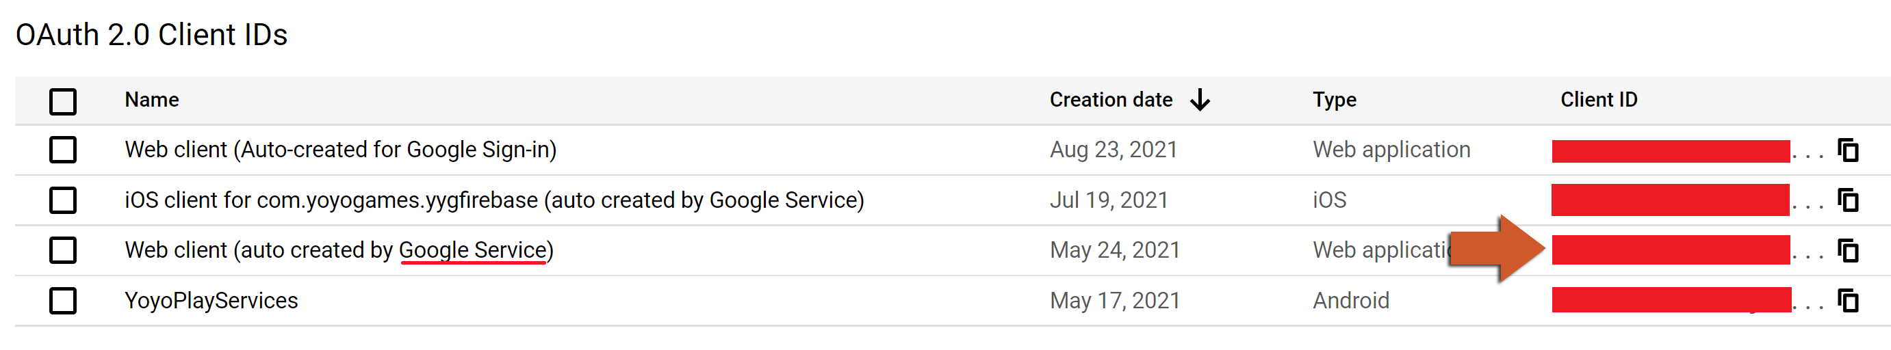
Task: Open the iOS client for com.yoyogames.yygfirebase
Action: pos(494,200)
